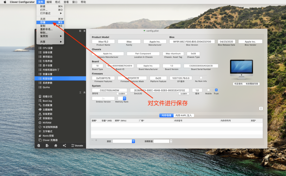The image size is (286, 176).
Task: Choose 新建 from the File menu
Action: [x=50, y=6]
